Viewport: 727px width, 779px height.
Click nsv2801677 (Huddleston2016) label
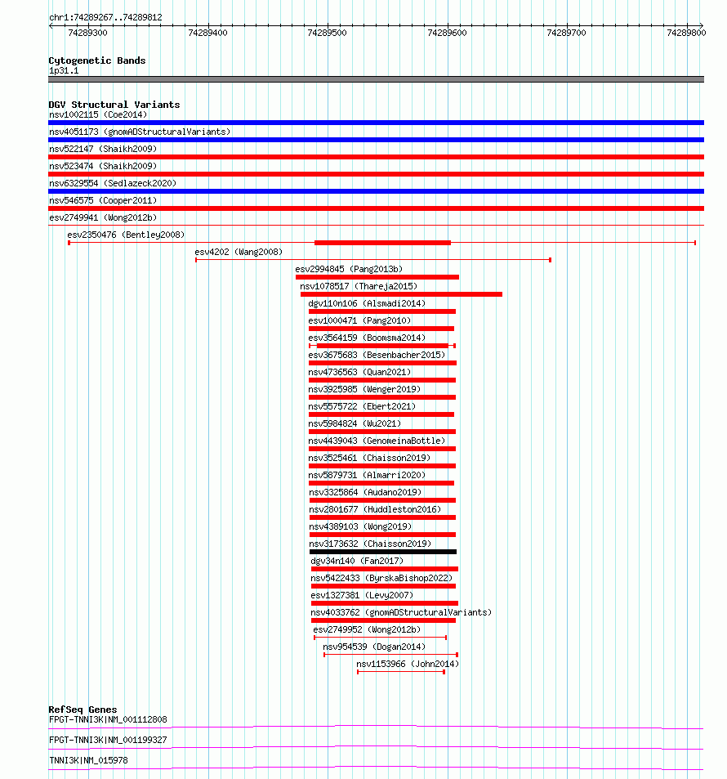click(x=375, y=510)
